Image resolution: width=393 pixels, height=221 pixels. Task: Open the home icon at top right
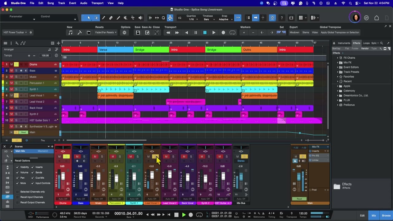tap(376, 18)
